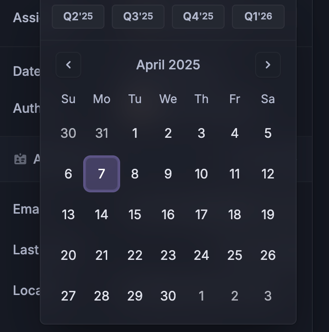This screenshot has width=329, height=332.
Task: Select April 30 at bottom row
Action: [x=168, y=296]
